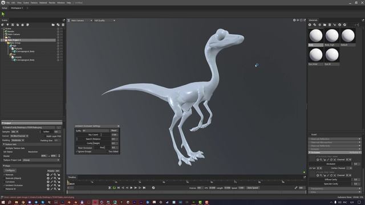Click magnifier icon on Ambient Occlusion row
This screenshot has height=205, width=365.
pyautogui.click(x=55, y=186)
